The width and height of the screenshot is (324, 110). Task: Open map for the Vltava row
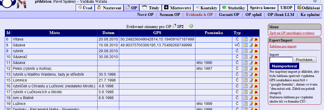[245, 39]
